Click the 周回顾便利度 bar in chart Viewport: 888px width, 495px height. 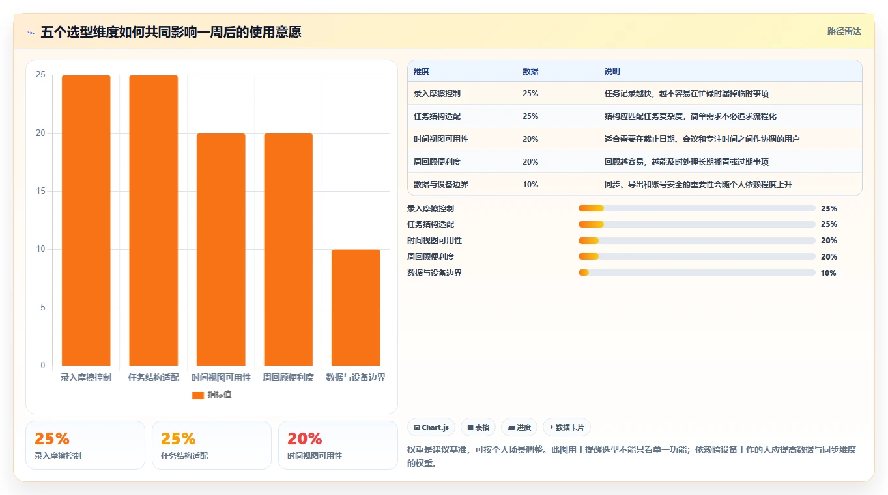pyautogui.click(x=288, y=250)
